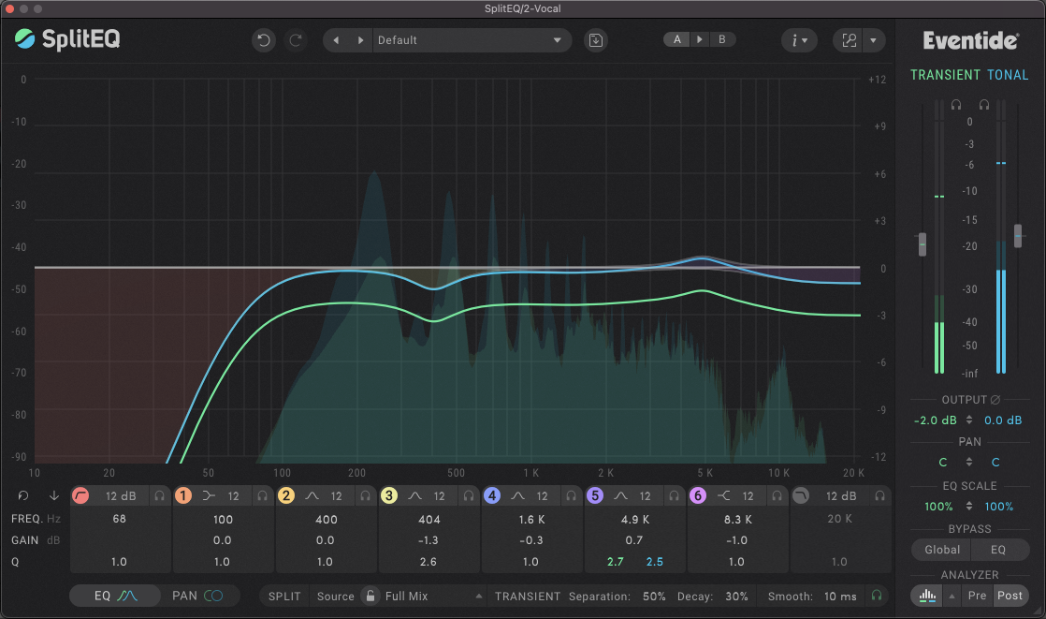This screenshot has width=1046, height=619.
Task: Solo the Tonal output with headphone icon
Action: [x=984, y=105]
